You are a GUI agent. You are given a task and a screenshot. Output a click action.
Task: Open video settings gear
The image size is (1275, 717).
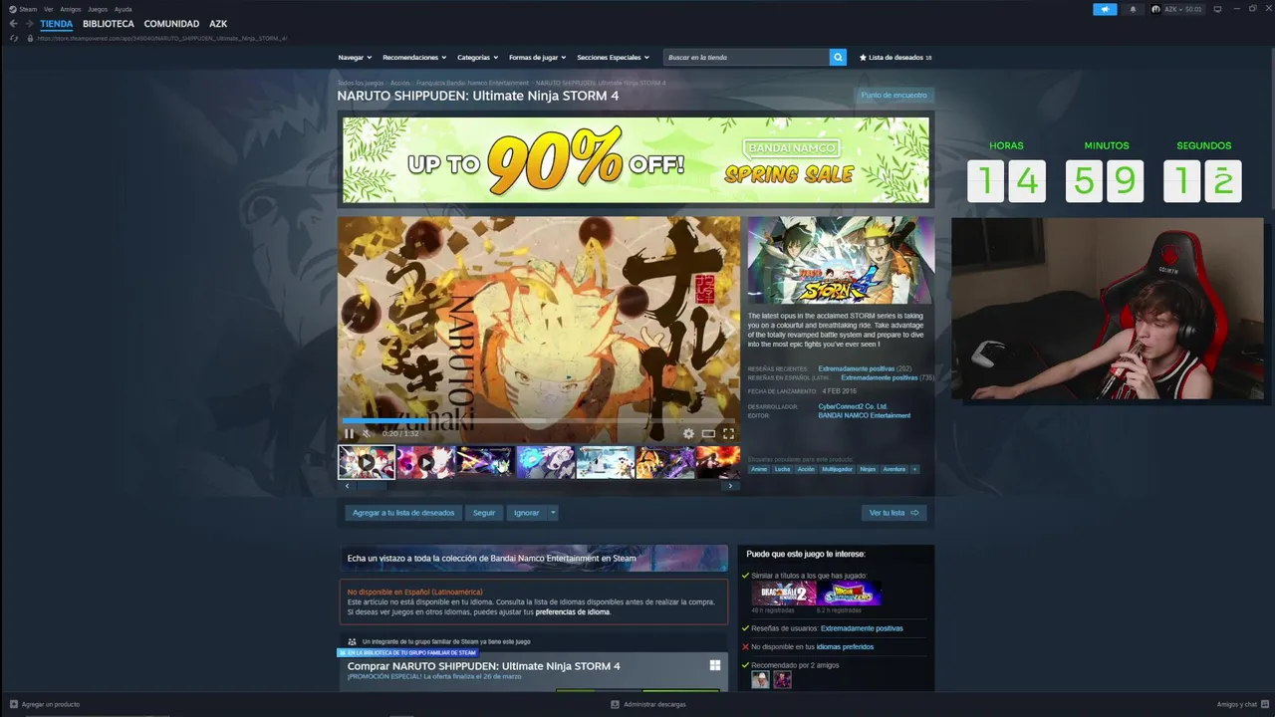(688, 433)
